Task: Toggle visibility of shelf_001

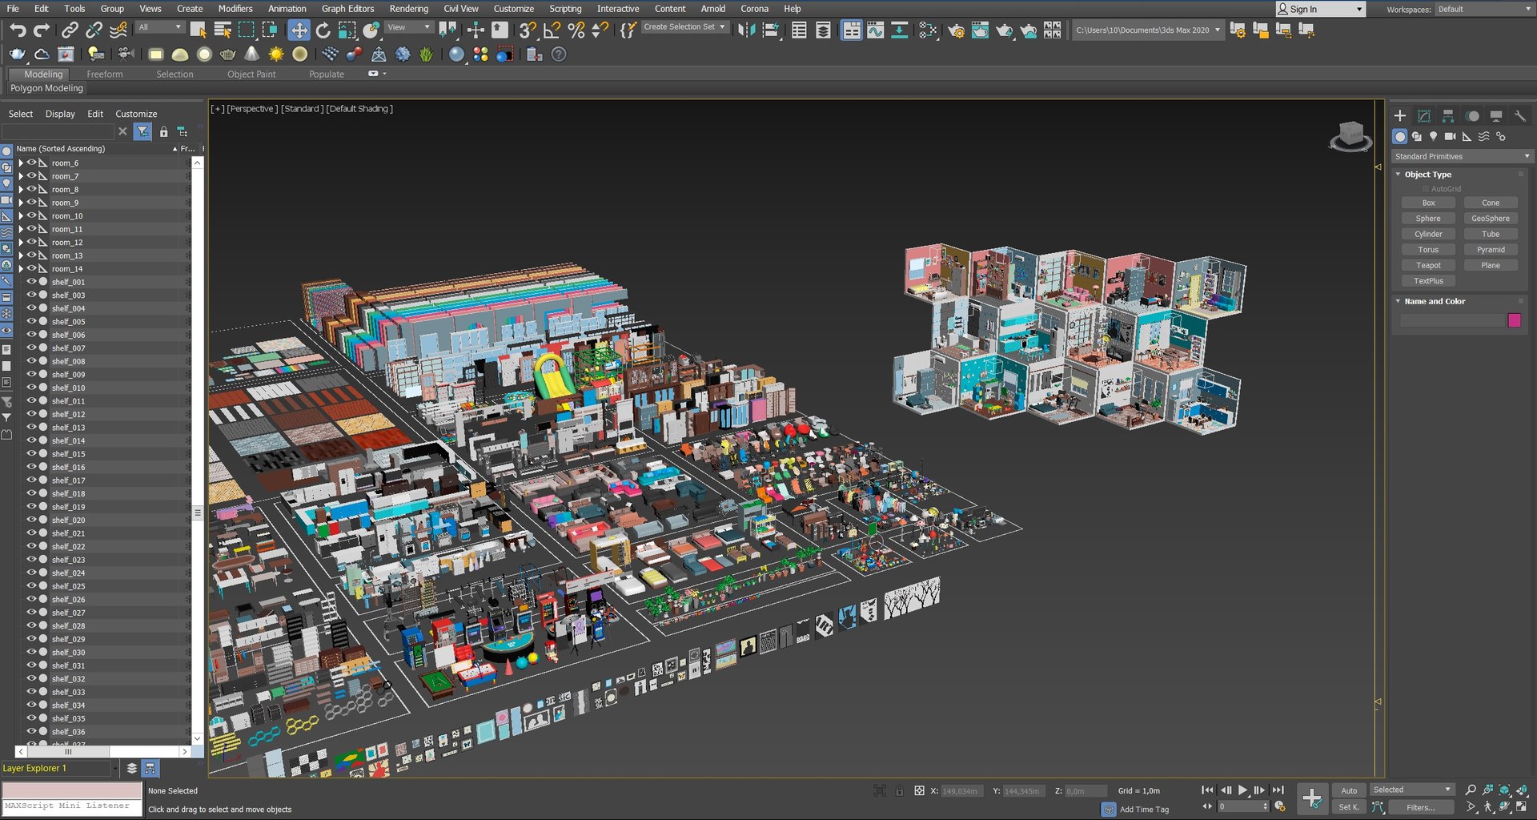Action: click(32, 282)
